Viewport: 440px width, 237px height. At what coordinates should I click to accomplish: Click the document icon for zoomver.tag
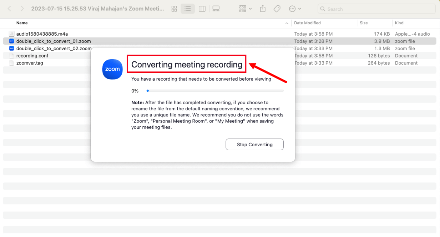pos(11,63)
